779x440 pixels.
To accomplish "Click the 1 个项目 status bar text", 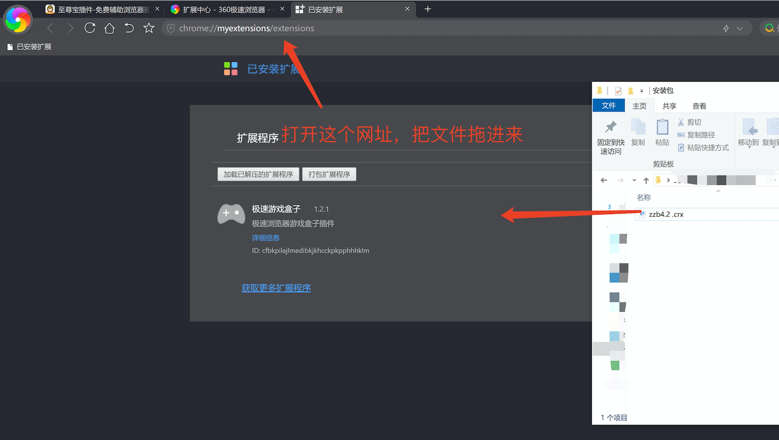I will [x=614, y=418].
